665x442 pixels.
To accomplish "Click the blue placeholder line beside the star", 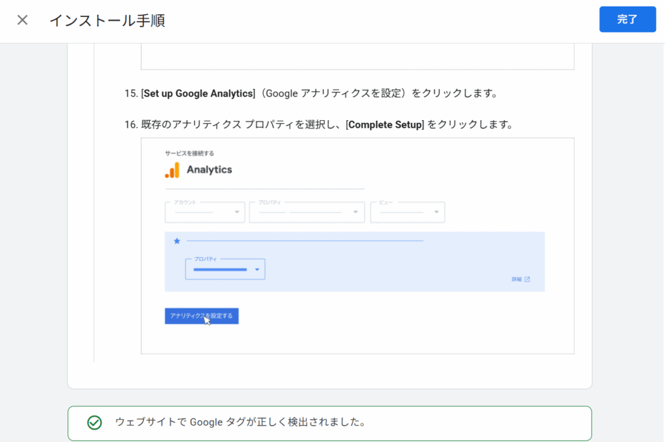I will (305, 241).
